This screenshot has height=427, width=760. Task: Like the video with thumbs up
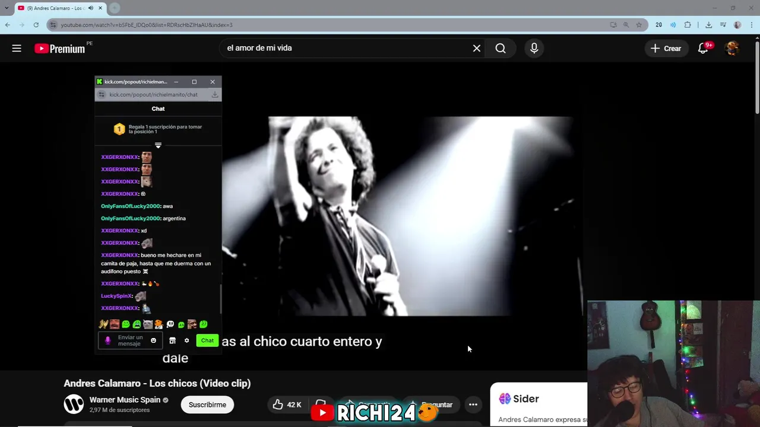(287, 404)
